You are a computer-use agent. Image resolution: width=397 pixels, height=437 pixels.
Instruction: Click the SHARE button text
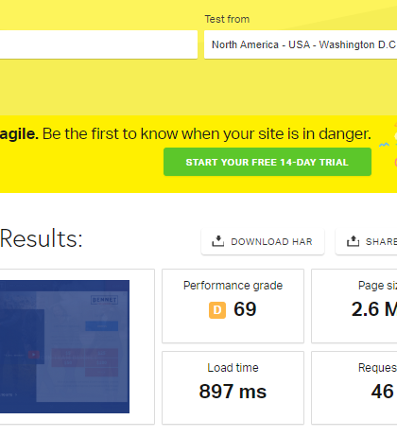[x=381, y=242]
